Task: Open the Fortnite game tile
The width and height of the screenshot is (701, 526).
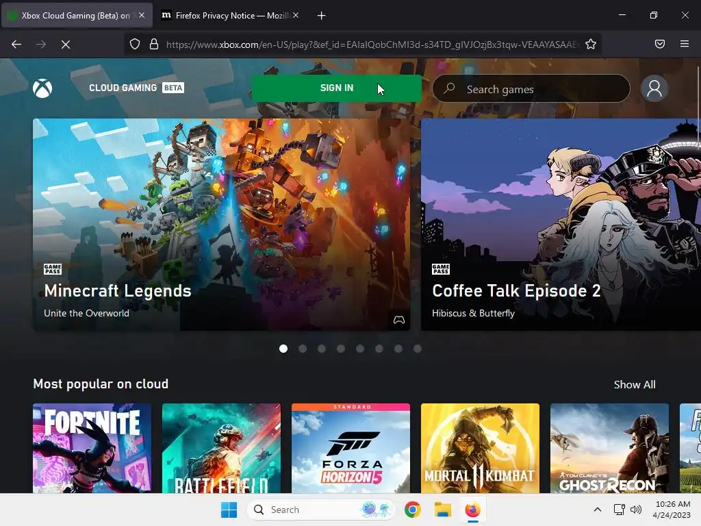Action: coord(92,448)
